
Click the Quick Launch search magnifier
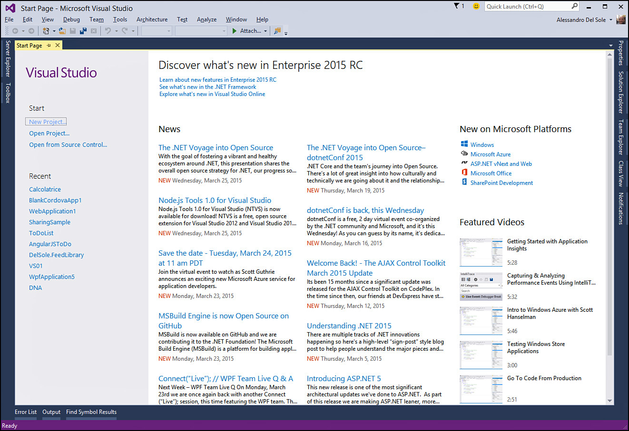coord(574,6)
